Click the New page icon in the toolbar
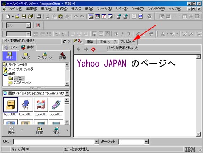 point(8,17)
